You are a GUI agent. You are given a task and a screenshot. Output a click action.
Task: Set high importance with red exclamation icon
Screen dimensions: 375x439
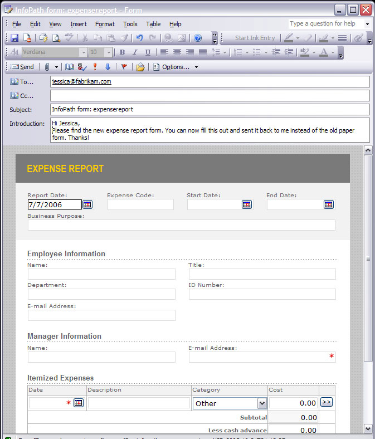[95, 67]
